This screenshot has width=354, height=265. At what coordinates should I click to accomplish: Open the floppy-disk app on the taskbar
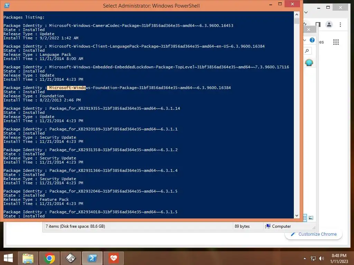[71, 258]
